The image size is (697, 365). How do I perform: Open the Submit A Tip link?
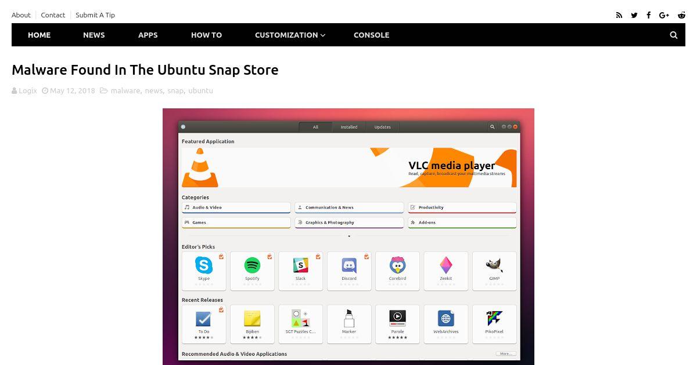(95, 15)
